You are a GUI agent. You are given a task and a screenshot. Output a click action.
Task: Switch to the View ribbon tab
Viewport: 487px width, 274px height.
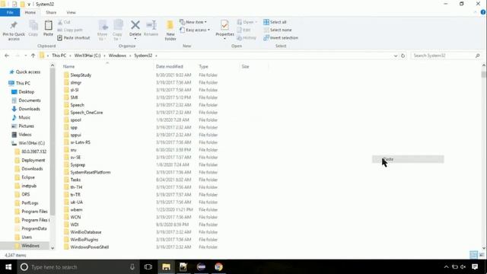71,12
